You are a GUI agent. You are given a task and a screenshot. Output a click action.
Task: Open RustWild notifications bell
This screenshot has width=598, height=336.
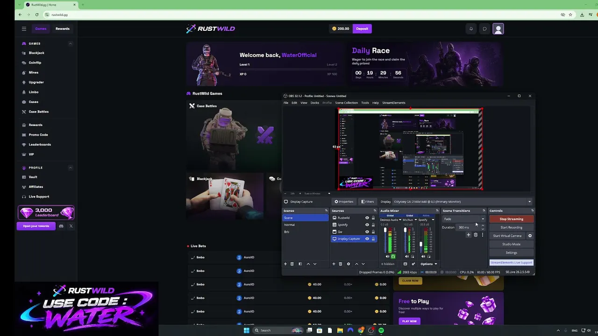[471, 29]
